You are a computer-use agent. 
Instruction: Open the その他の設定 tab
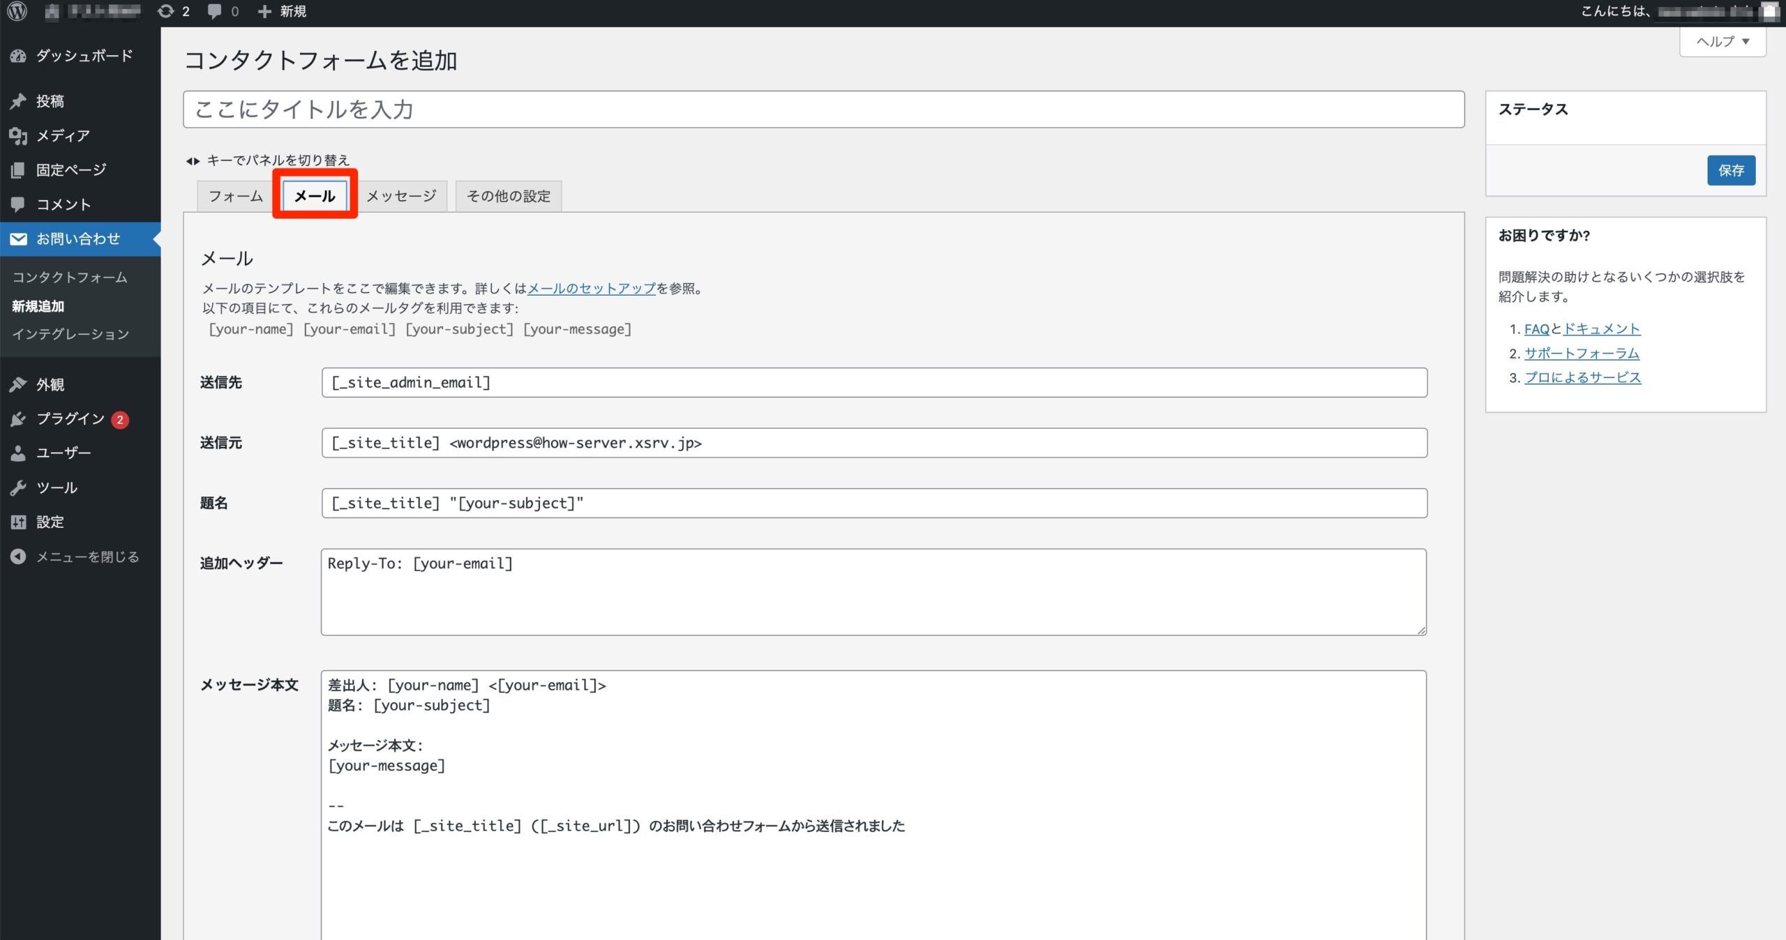(509, 196)
